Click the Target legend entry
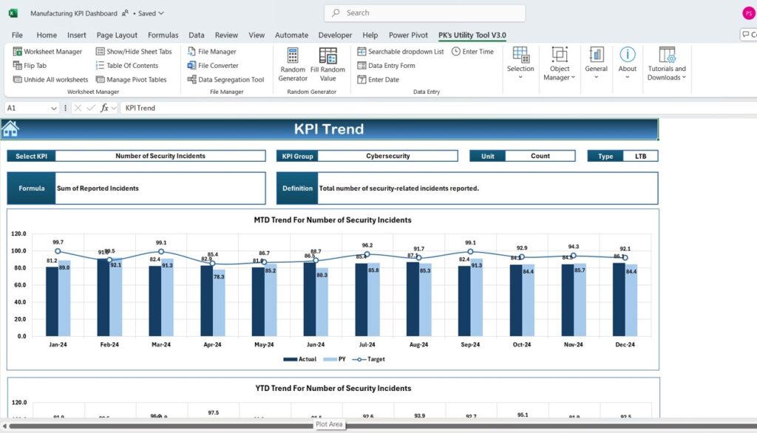Image resolution: width=757 pixels, height=433 pixels. (x=368, y=359)
